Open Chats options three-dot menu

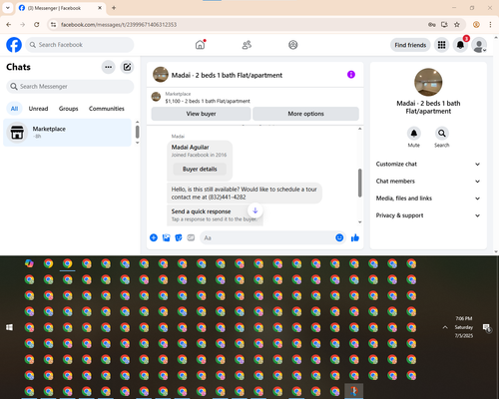(108, 67)
